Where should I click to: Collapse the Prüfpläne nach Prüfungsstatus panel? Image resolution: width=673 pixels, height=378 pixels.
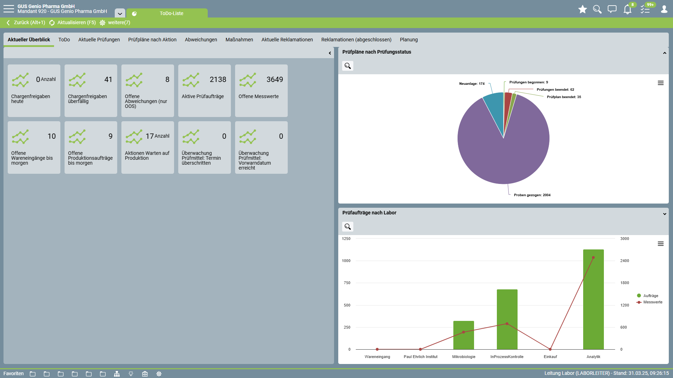(x=664, y=53)
